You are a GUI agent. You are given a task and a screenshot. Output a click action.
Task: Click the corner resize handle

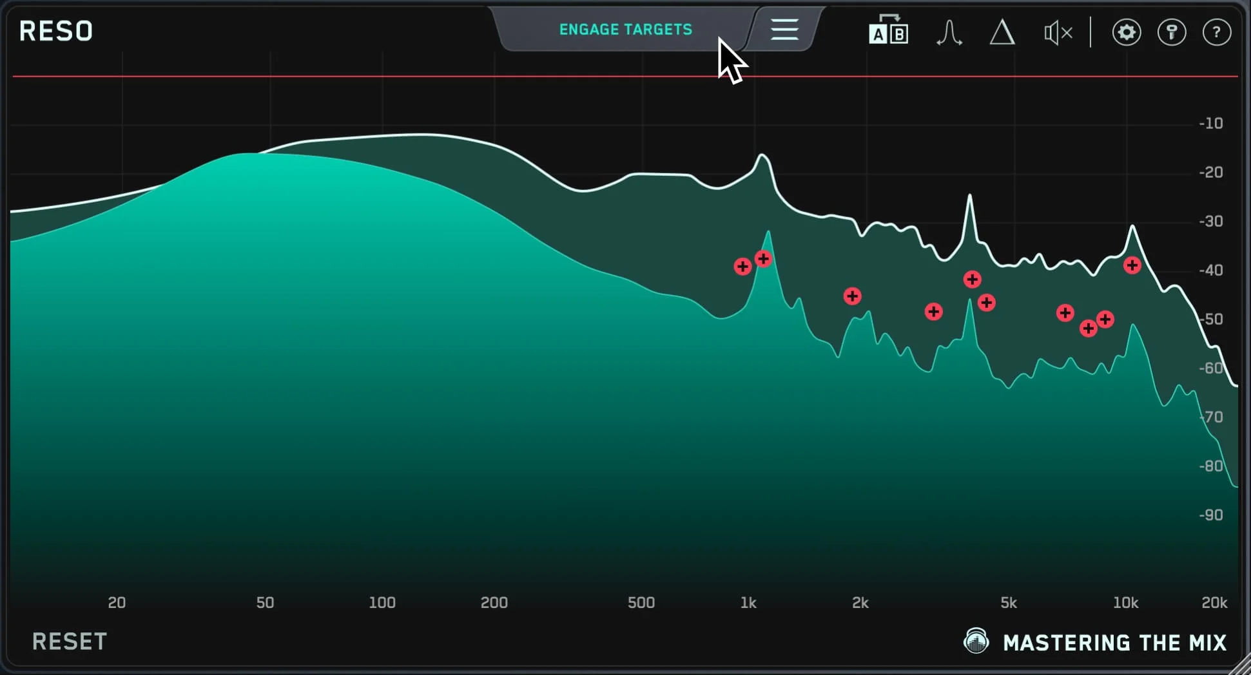pos(1241,665)
